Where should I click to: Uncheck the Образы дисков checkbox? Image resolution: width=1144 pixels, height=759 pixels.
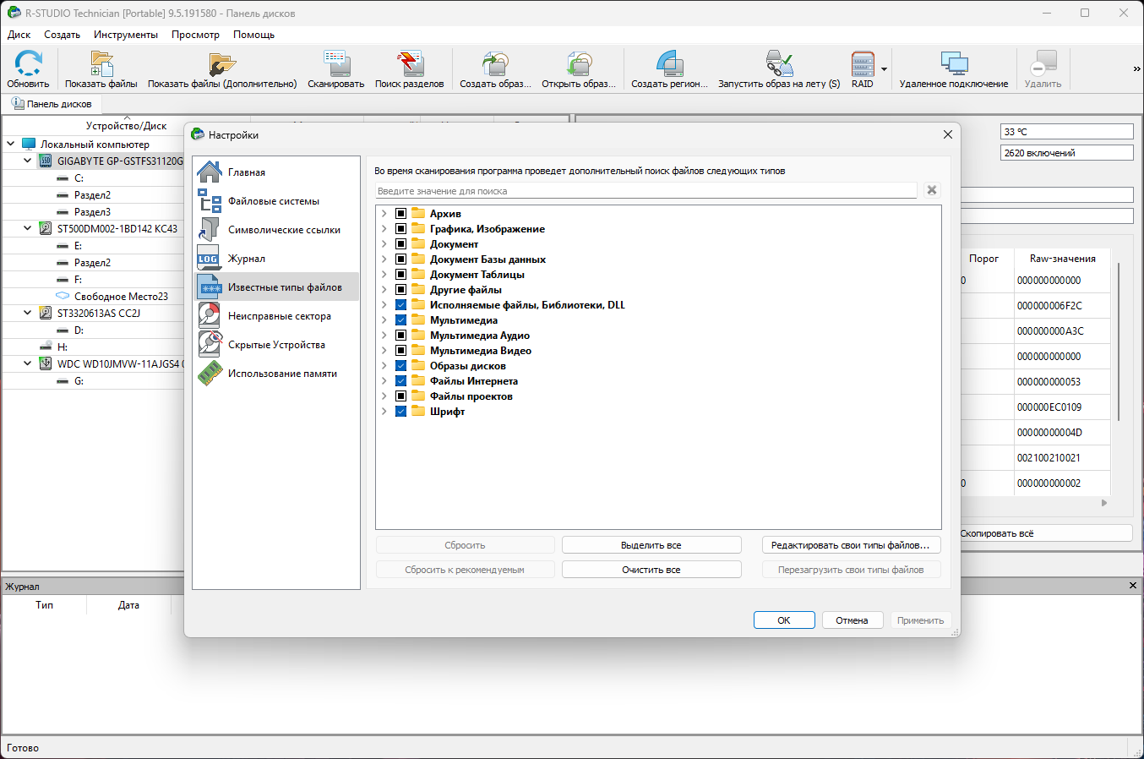400,366
